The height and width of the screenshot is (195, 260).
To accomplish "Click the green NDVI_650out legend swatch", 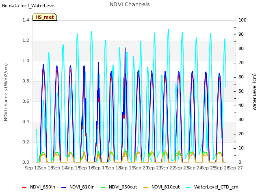I will [x=103, y=188].
